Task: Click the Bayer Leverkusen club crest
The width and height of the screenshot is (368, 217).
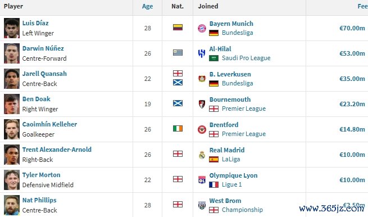Action: 202,79
